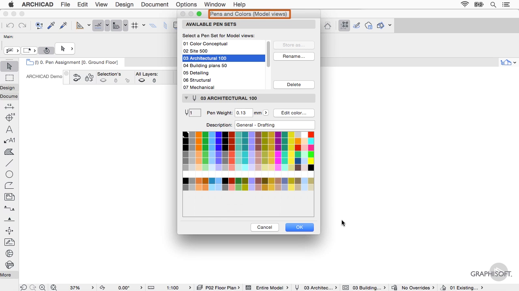
Task: Toggle all layers visibility eye
Action: pyautogui.click(x=142, y=80)
